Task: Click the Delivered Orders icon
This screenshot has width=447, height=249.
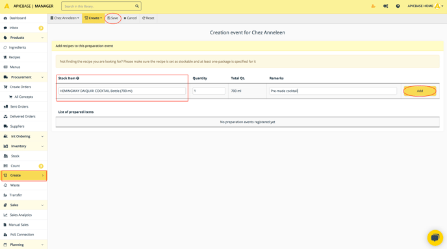Action: [5, 116]
